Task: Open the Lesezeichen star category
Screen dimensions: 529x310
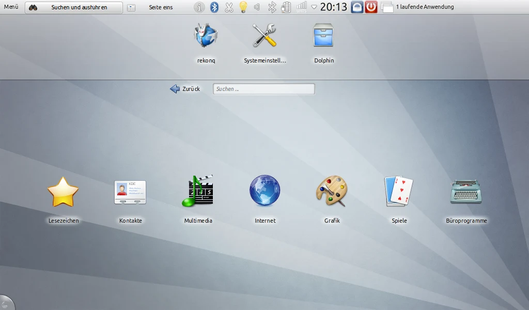Action: pyautogui.click(x=63, y=192)
